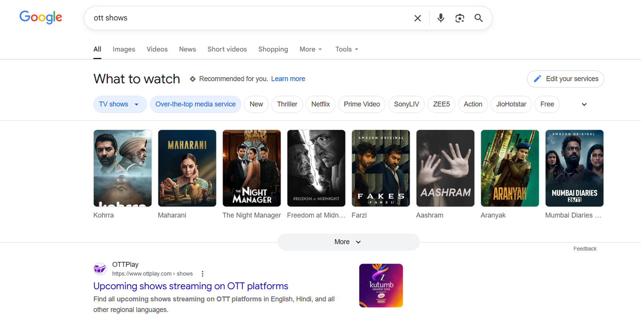Click the 'What to watch' heading

(137, 79)
